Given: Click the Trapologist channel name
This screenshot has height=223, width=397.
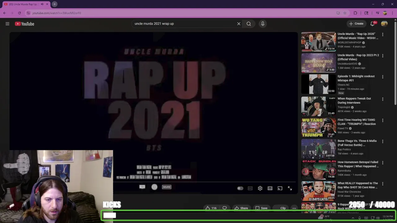Looking at the screenshot, I should point(344,107).
